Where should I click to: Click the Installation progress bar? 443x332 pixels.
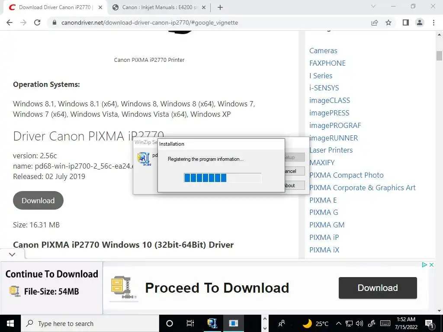pos(223,178)
